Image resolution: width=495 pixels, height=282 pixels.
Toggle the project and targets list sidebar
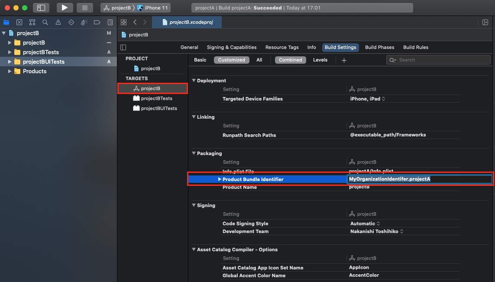click(x=123, y=47)
